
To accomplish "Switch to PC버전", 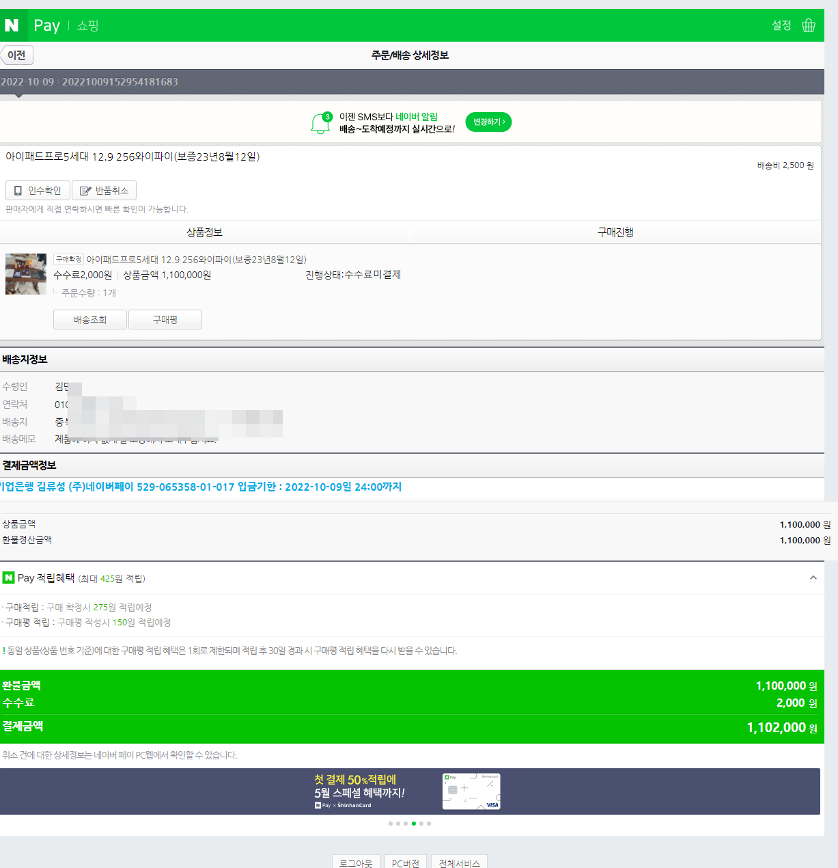I will click(406, 863).
